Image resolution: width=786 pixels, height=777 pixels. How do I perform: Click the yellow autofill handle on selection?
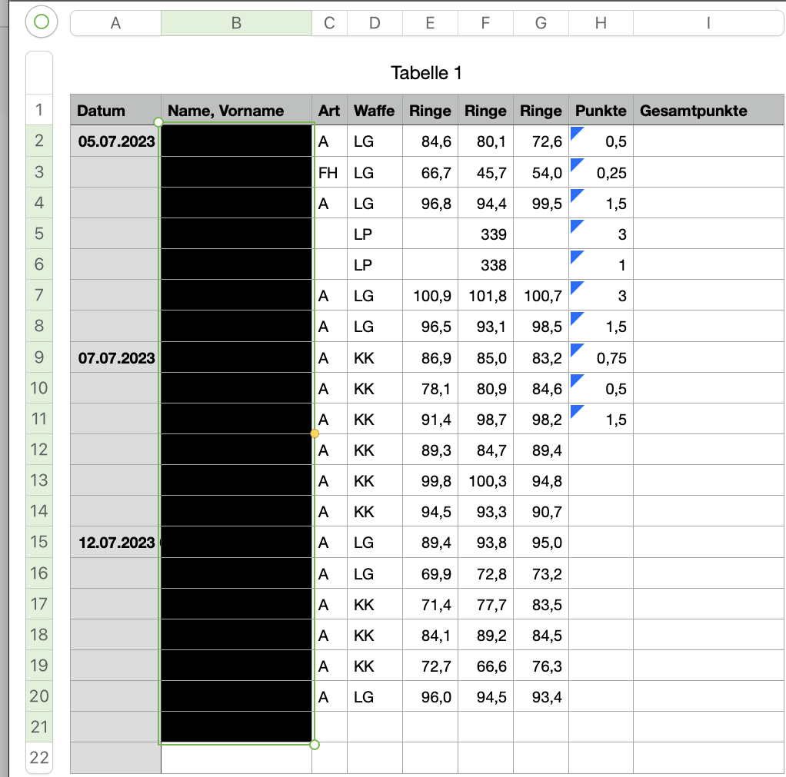tap(315, 433)
